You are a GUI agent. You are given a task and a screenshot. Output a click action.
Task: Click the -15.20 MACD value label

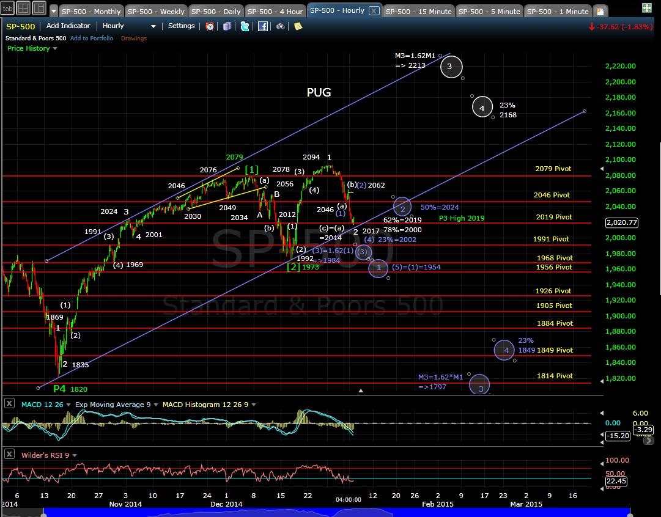coord(618,436)
